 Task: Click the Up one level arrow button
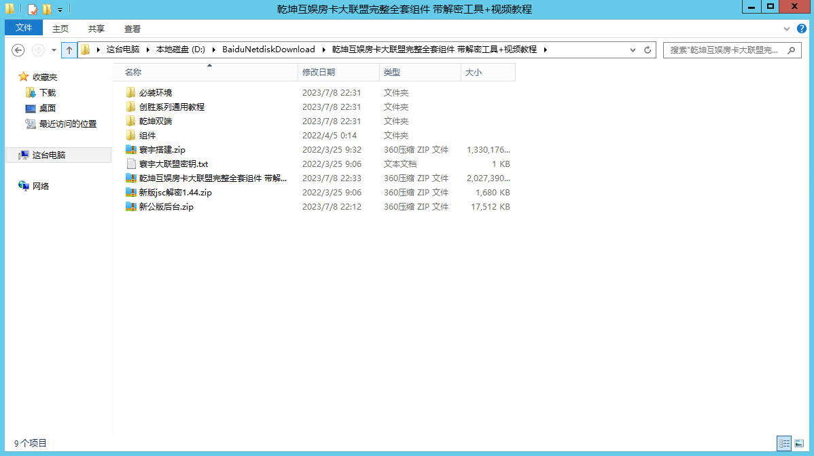pos(69,50)
